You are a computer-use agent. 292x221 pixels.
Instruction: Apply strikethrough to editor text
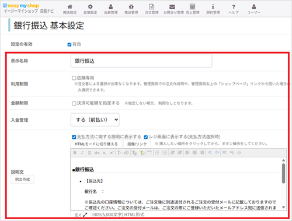click(x=97, y=153)
